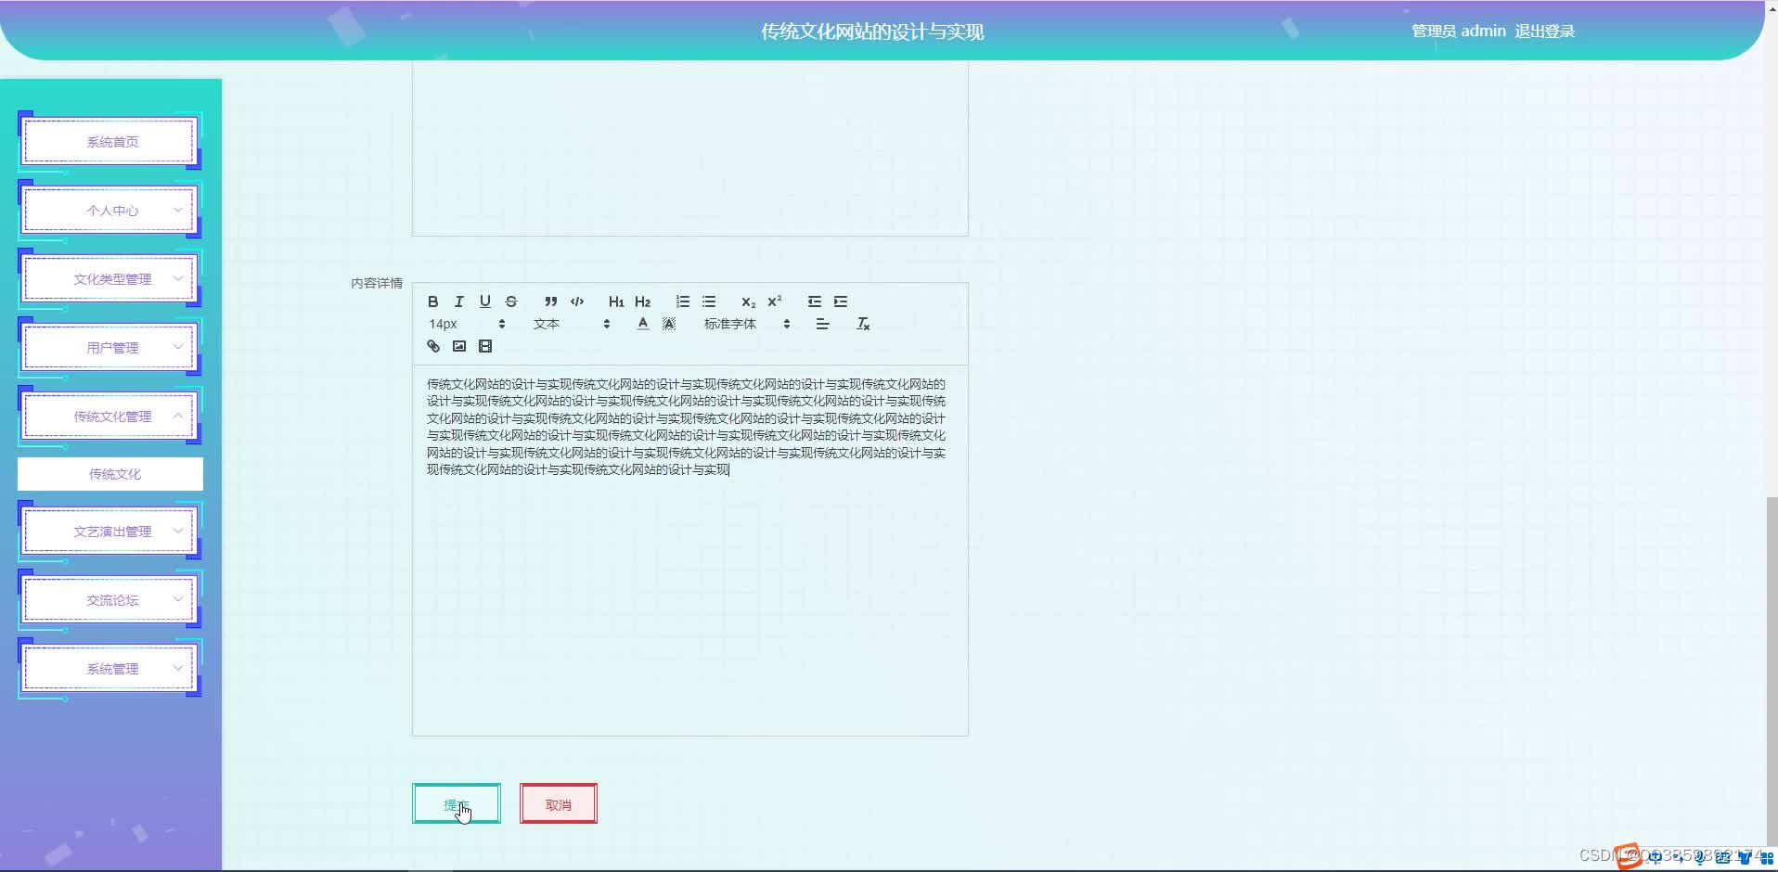1778x872 pixels.
Task: Clear text formatting
Action: pyautogui.click(x=862, y=324)
